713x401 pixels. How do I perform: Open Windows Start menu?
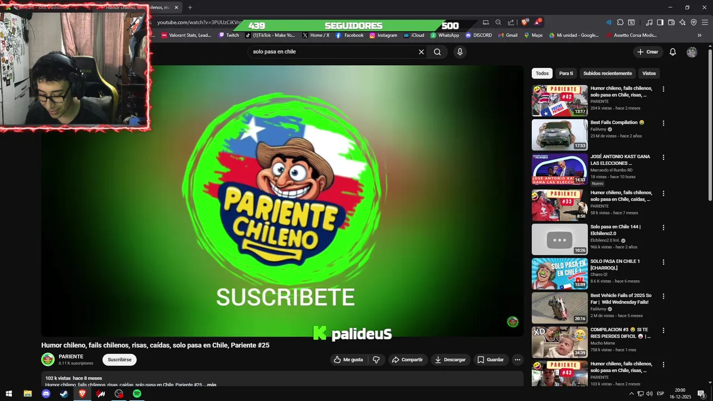[x=9, y=394]
